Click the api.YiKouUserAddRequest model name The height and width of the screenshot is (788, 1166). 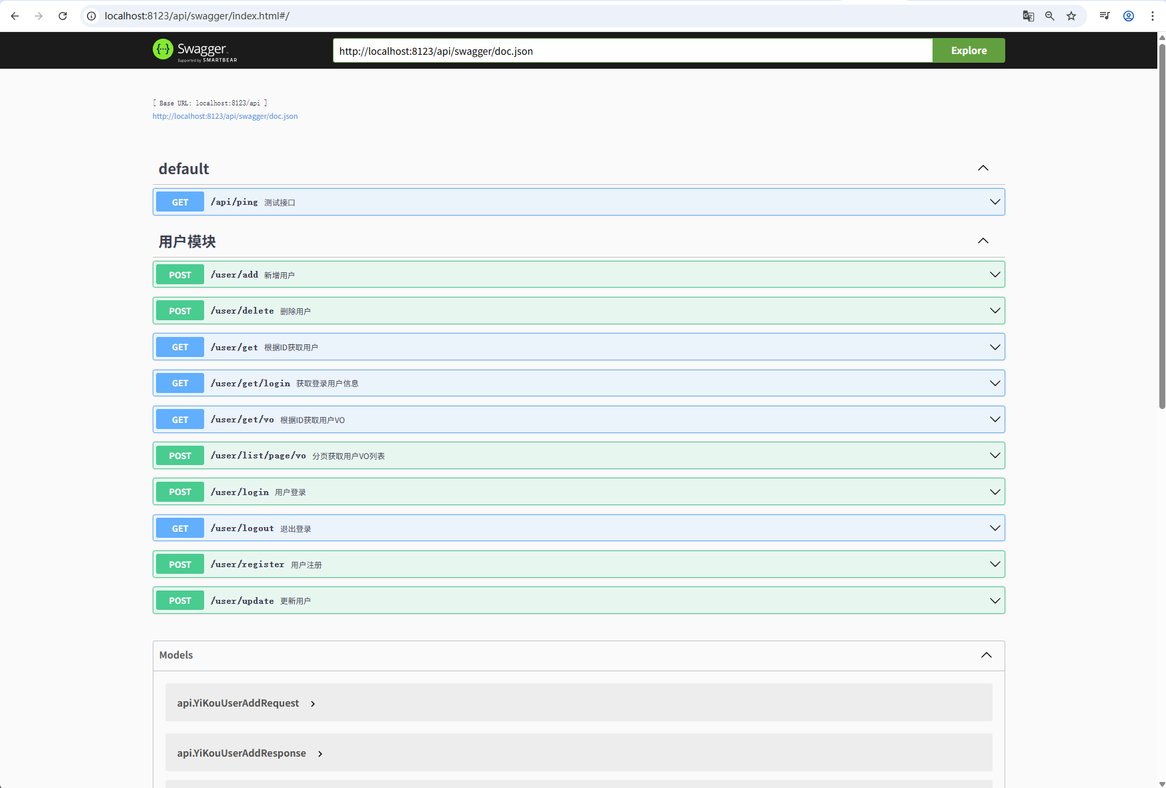[x=238, y=703]
